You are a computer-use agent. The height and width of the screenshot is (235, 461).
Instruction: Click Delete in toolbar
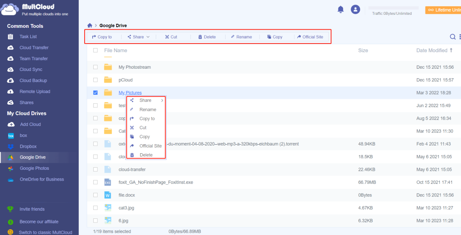point(207,37)
